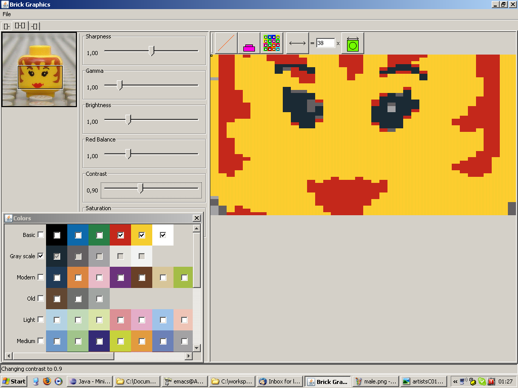Click Colors panel scroll down arrow

(197, 348)
